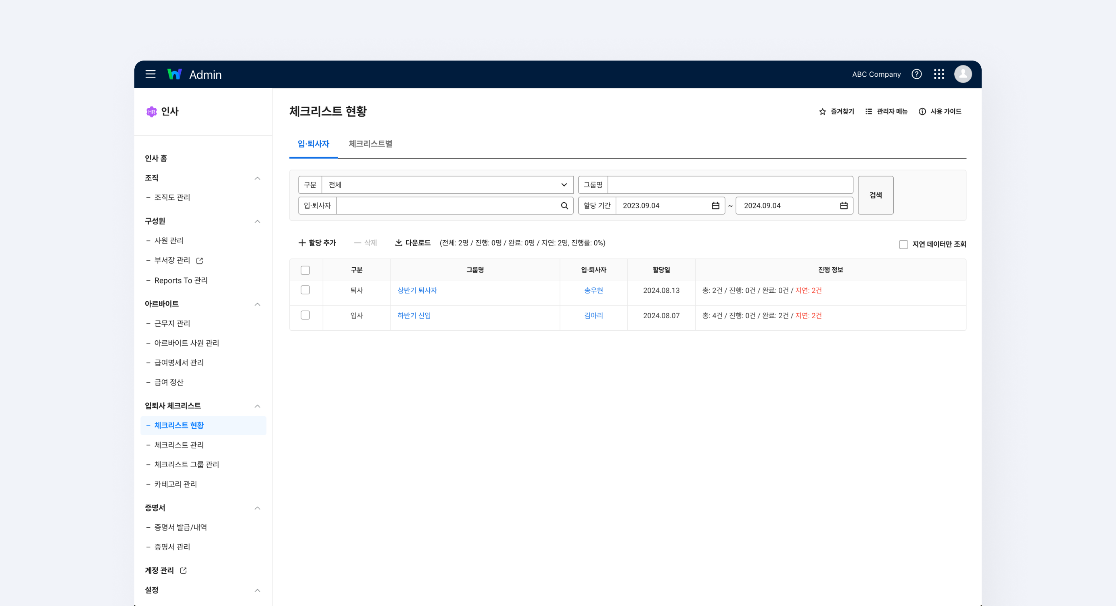Click the search magnifier in the 입·퇴사자 field

click(x=564, y=205)
